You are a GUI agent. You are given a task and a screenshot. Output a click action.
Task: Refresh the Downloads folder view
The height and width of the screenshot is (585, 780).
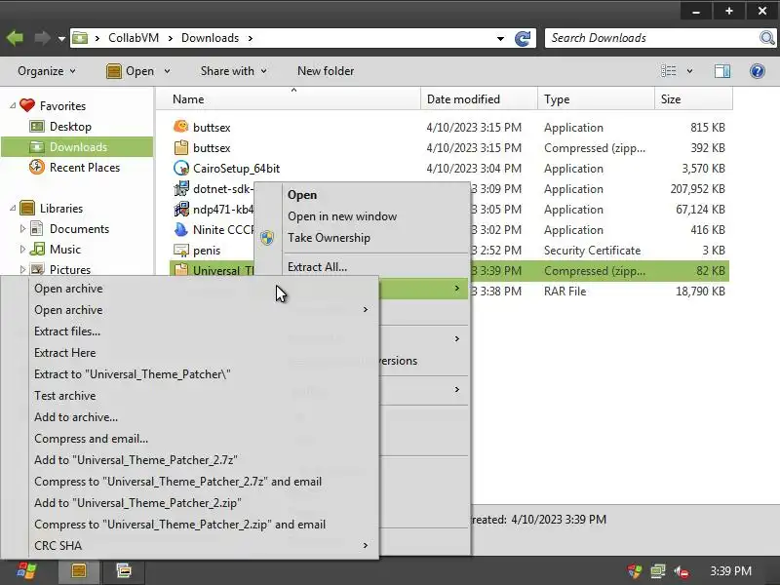[523, 38]
